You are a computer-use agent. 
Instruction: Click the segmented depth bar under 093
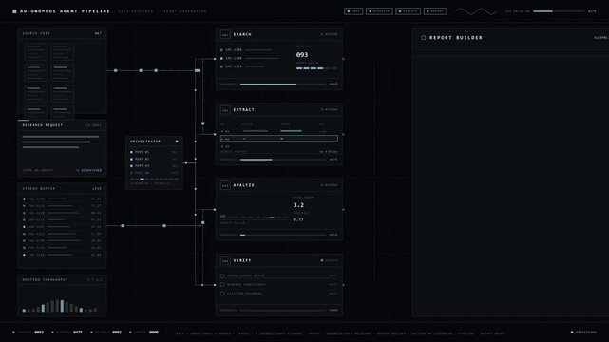[316, 68]
